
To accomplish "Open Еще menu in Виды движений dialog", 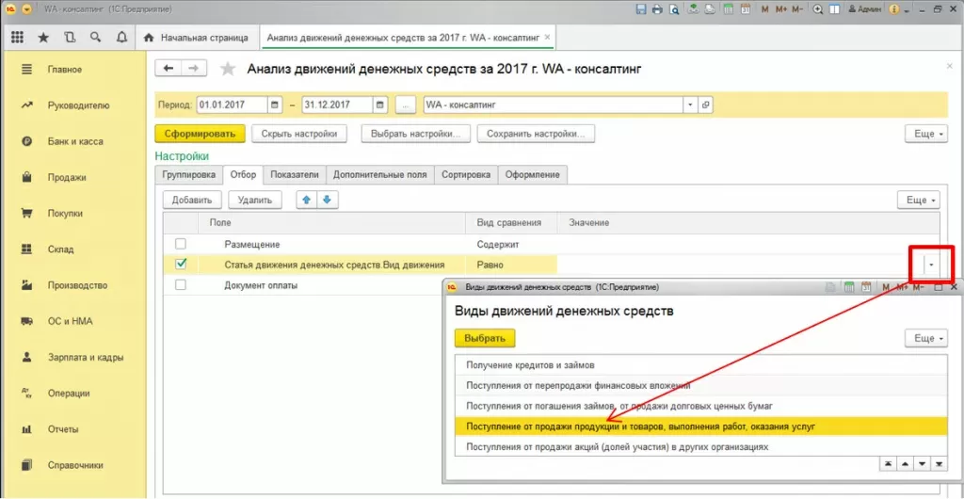I will click(928, 338).
